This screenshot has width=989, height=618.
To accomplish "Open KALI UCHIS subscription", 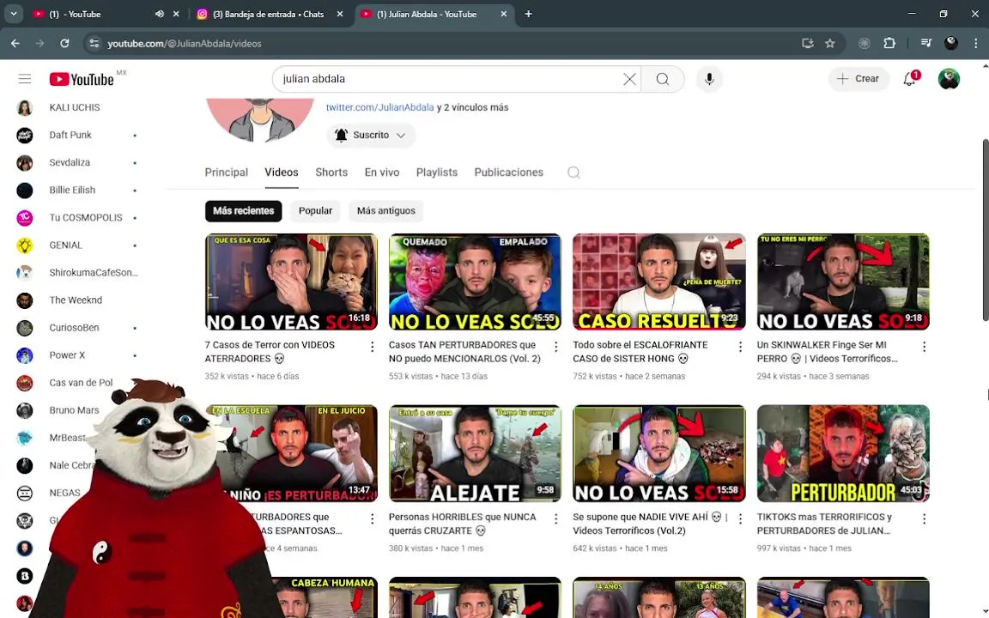I will tap(75, 108).
